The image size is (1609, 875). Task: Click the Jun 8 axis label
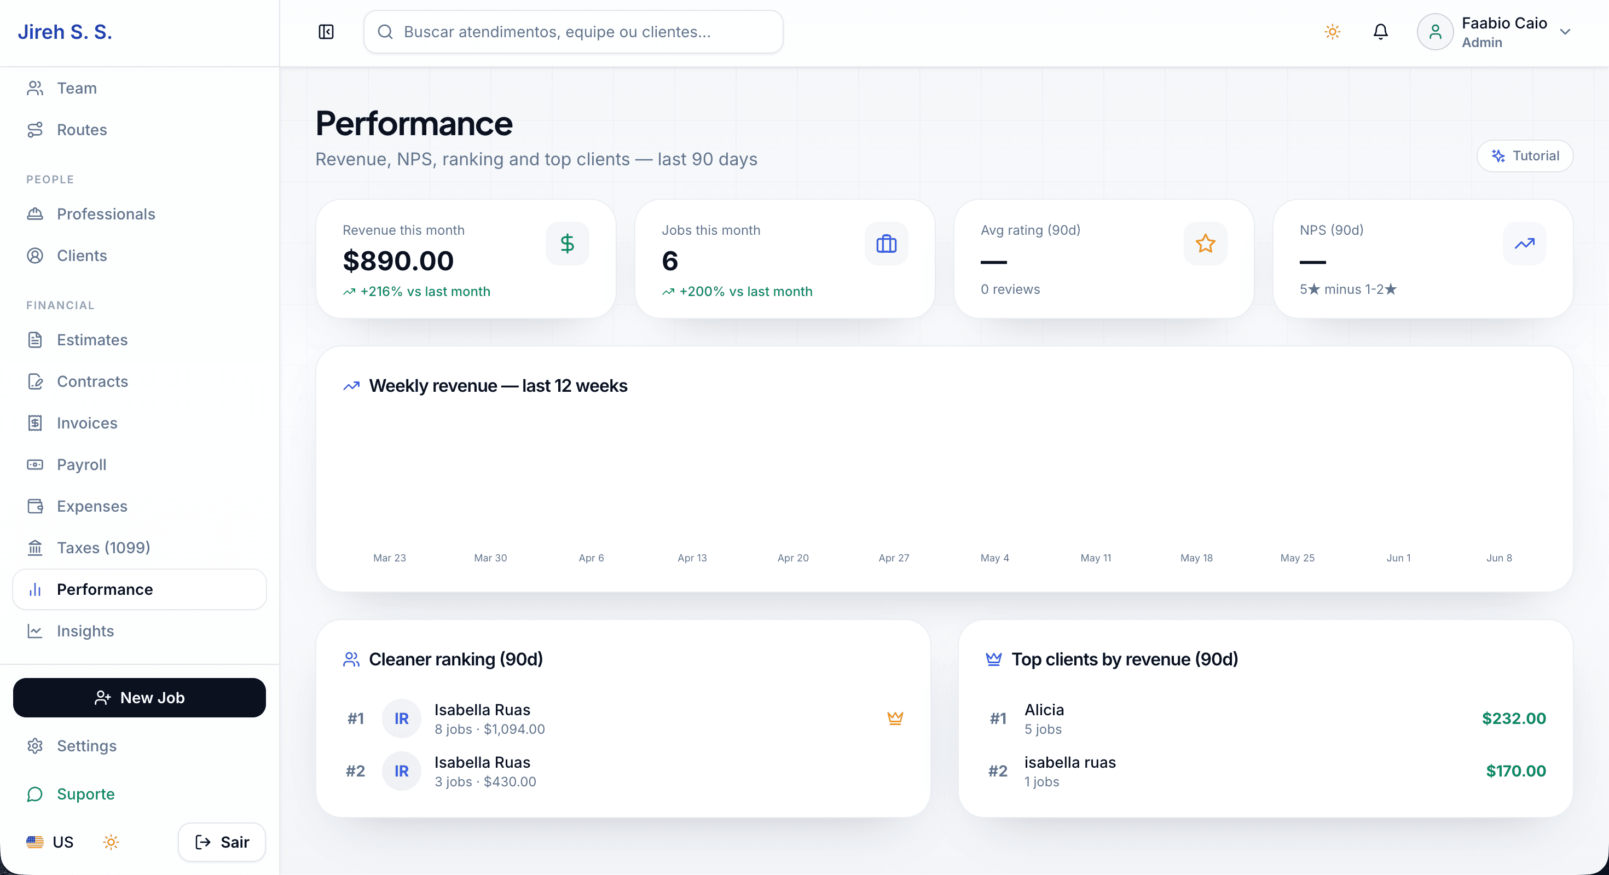click(1499, 558)
